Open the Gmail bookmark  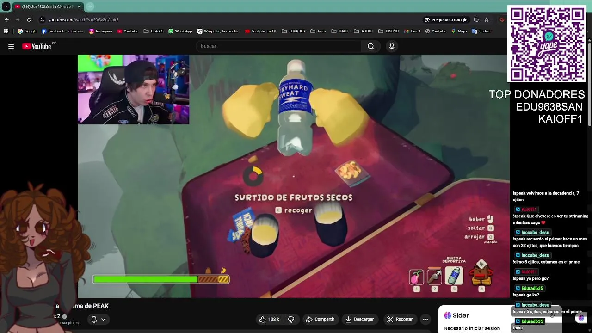point(412,31)
